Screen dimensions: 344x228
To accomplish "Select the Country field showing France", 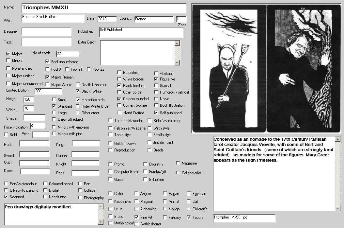I will pos(154,19).
